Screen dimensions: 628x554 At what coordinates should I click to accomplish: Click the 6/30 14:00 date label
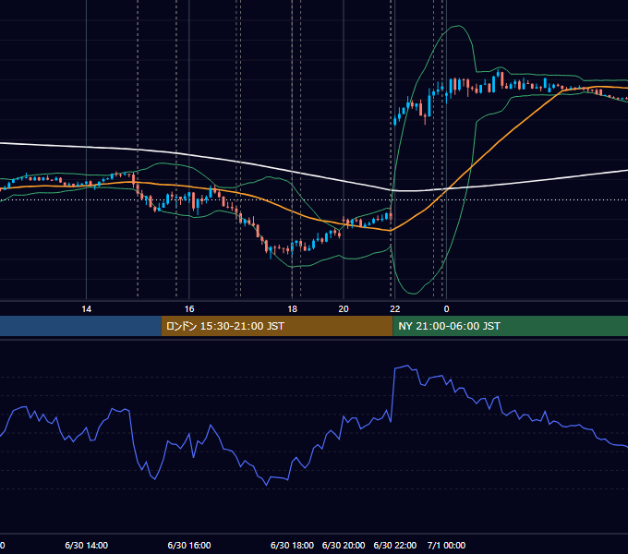coord(86,545)
